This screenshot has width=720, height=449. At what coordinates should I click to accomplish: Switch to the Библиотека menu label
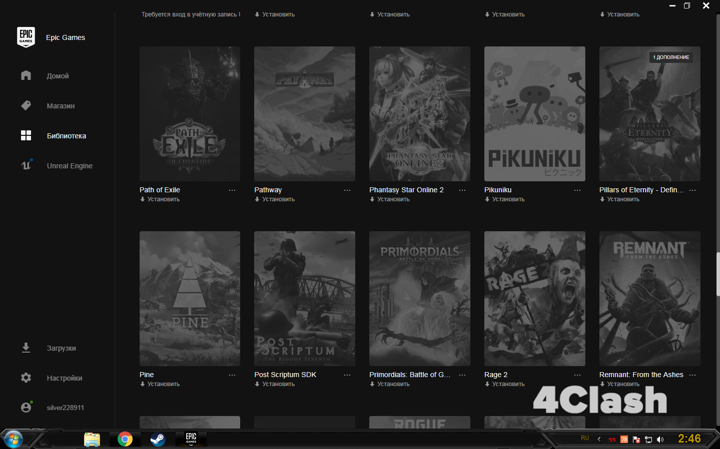click(x=67, y=136)
